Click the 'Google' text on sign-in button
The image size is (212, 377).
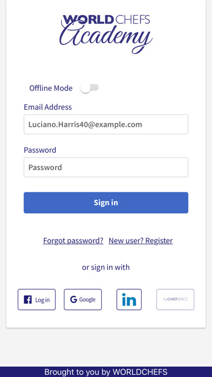(87, 300)
